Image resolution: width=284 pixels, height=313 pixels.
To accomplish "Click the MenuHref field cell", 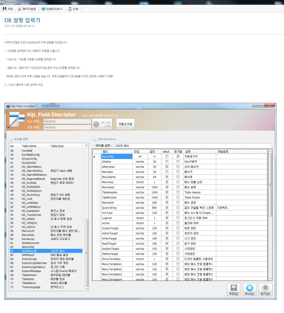I will pos(117,203).
